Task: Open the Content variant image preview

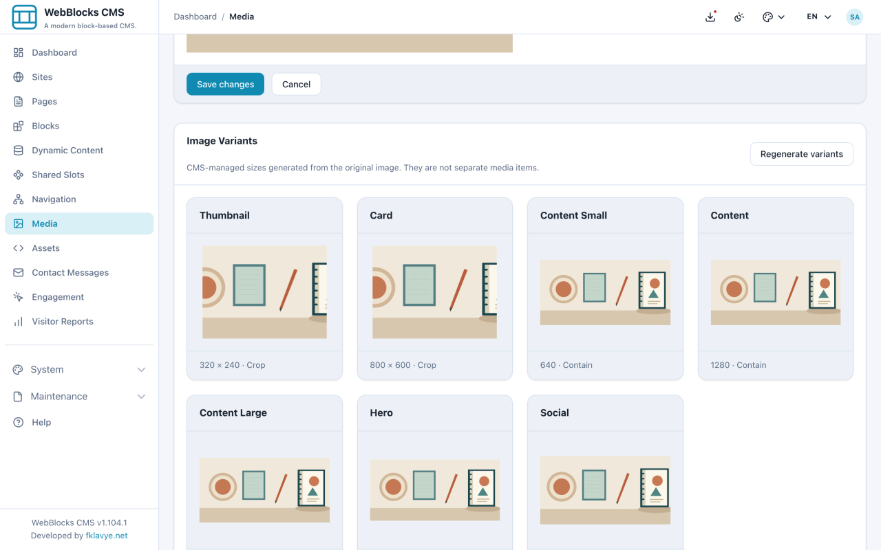Action: coord(776,292)
